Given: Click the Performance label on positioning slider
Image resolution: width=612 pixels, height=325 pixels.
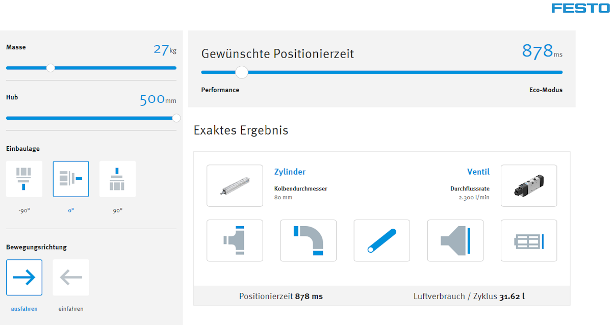Looking at the screenshot, I should click(x=220, y=89).
